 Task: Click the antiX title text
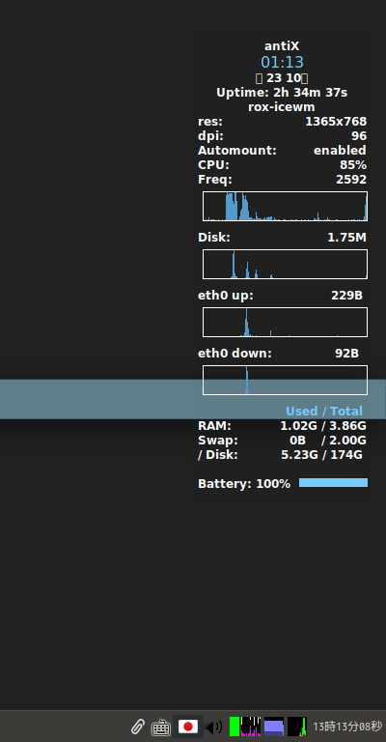(x=282, y=46)
